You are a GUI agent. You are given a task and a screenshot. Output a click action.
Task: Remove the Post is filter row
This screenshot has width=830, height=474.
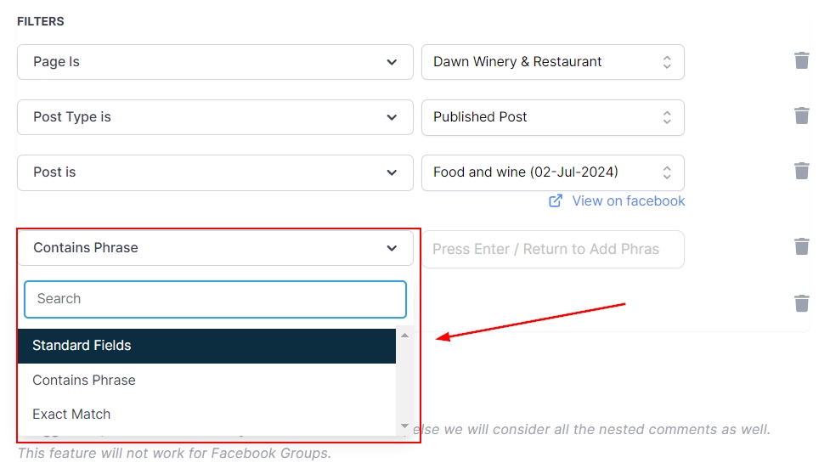(x=801, y=171)
